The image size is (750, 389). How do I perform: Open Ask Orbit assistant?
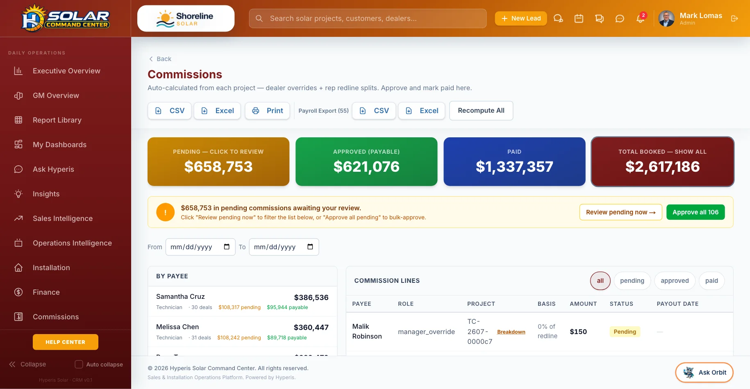704,373
